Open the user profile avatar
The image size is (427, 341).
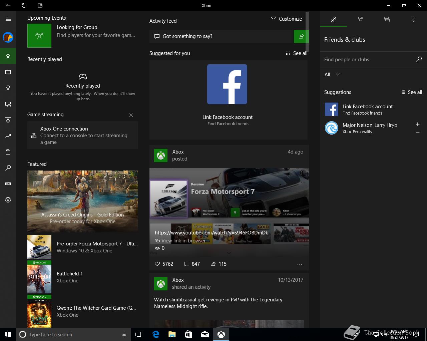[x=8, y=37]
